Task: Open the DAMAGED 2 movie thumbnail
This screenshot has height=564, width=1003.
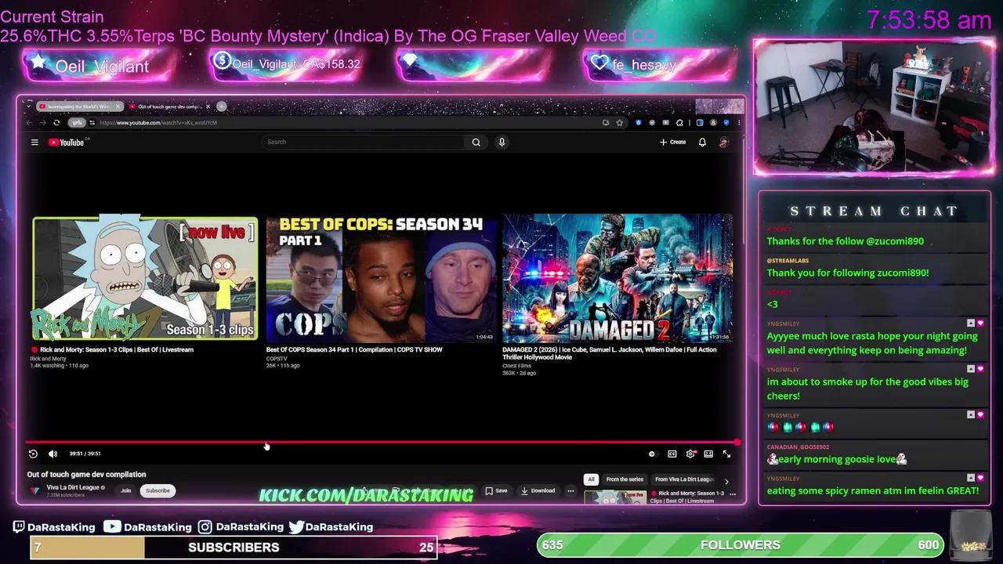Action: tap(617, 278)
